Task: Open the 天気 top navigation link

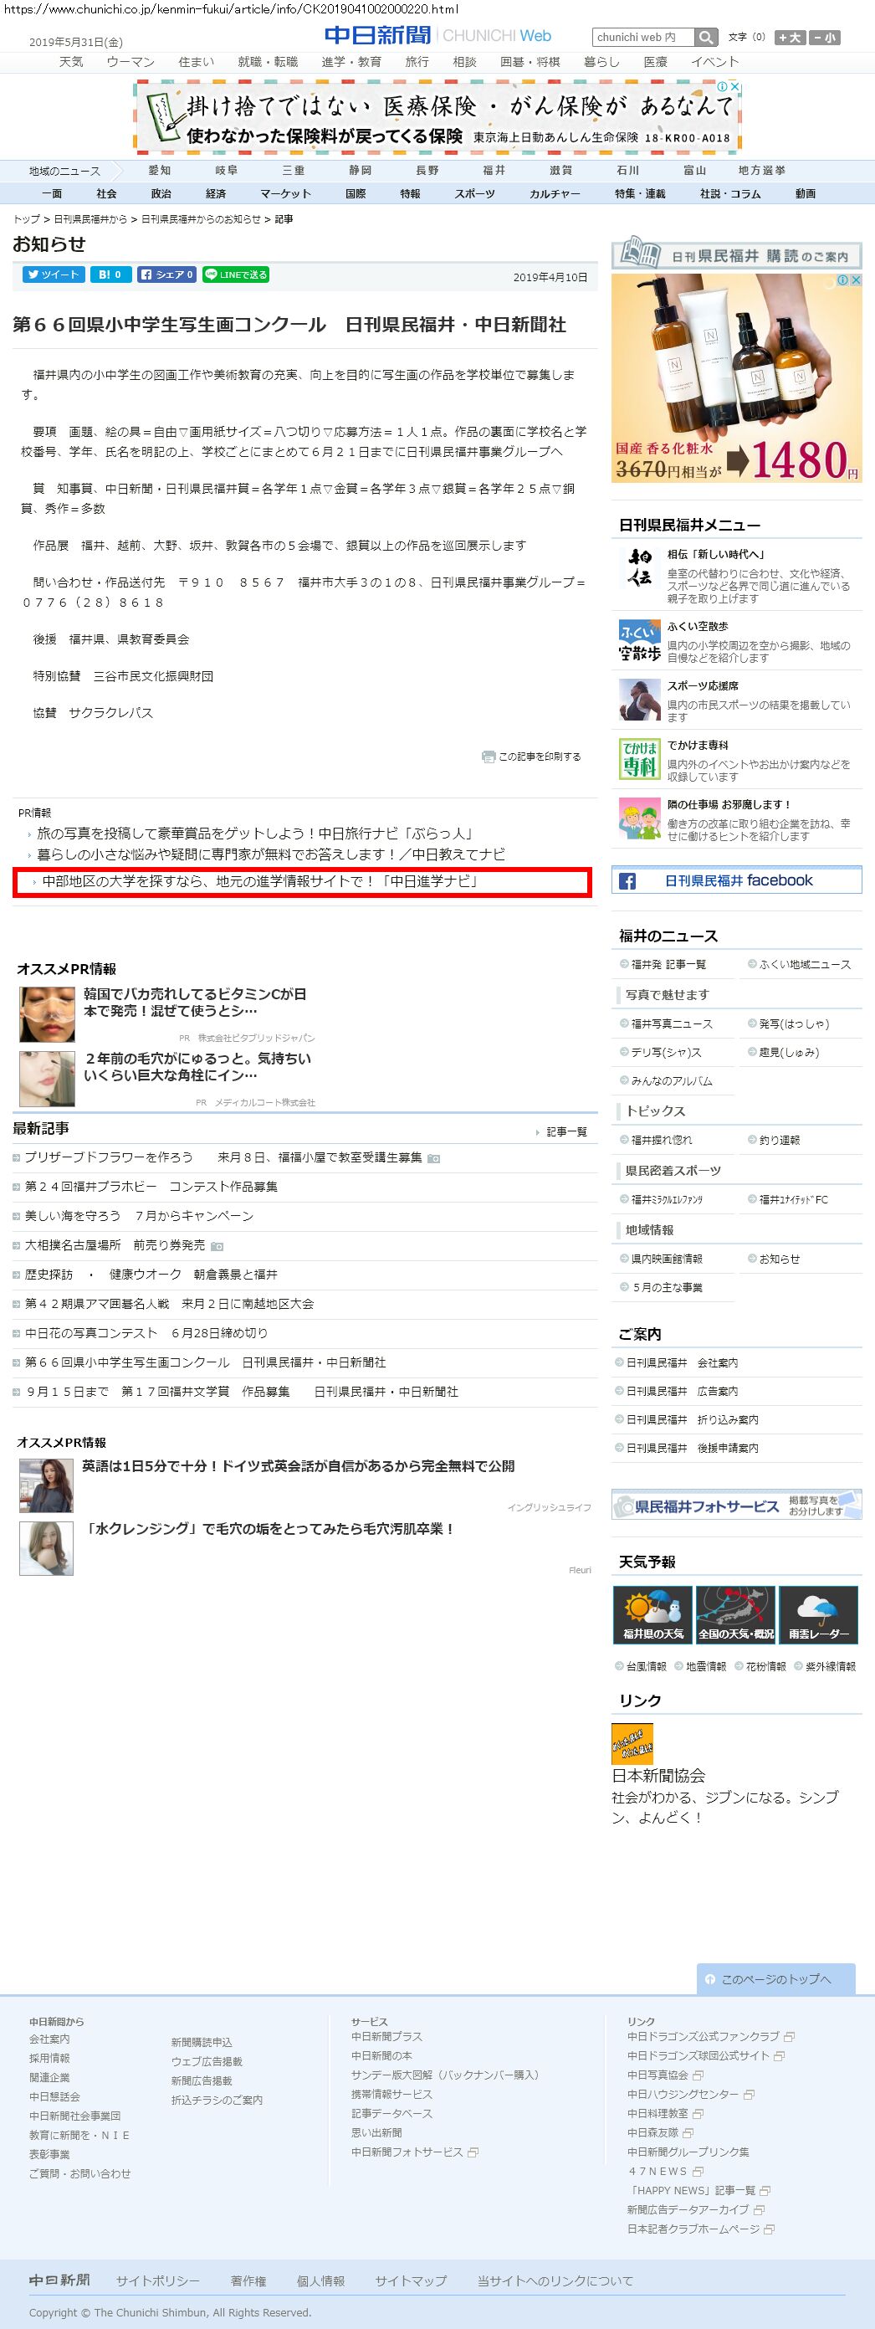Action: click(70, 61)
